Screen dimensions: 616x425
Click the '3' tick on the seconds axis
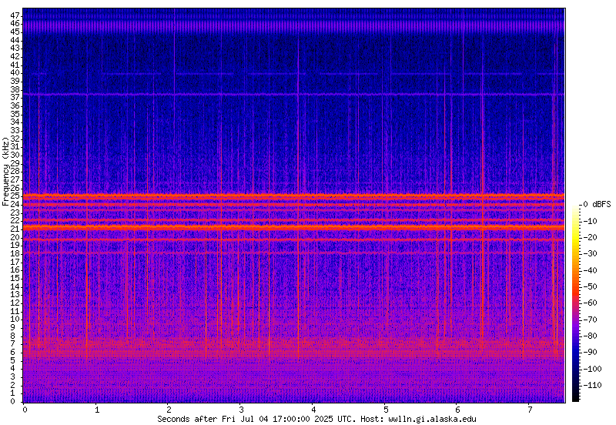coord(241,410)
